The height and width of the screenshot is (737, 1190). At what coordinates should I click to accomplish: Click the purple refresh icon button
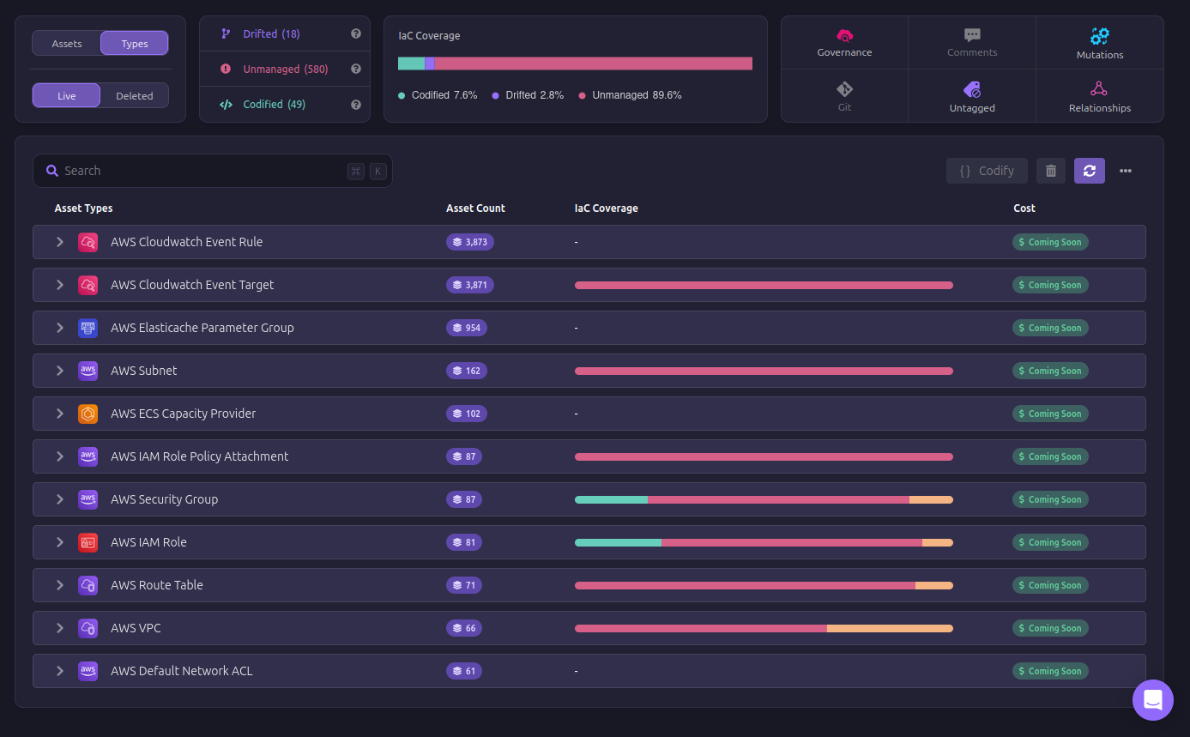[x=1090, y=171]
